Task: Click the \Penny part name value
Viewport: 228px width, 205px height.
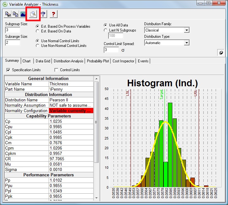Action: point(71,89)
